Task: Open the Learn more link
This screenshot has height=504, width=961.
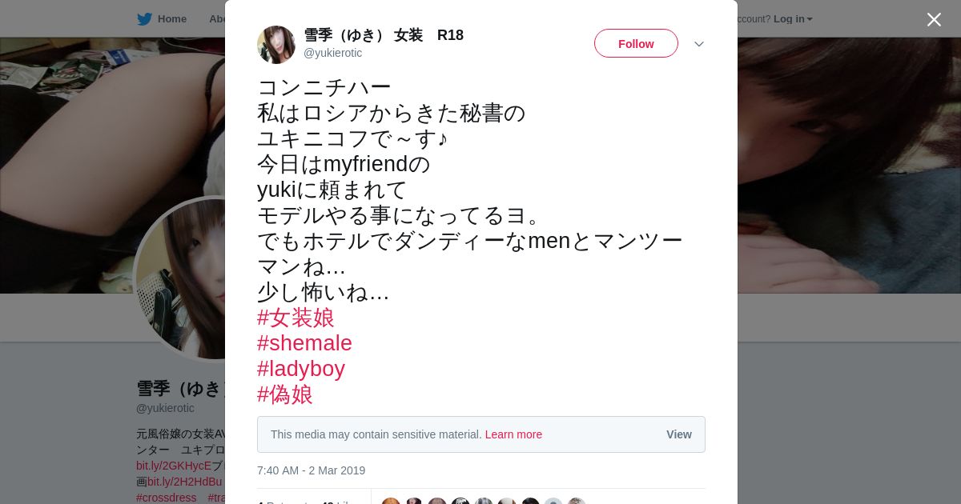Action: [x=513, y=434]
